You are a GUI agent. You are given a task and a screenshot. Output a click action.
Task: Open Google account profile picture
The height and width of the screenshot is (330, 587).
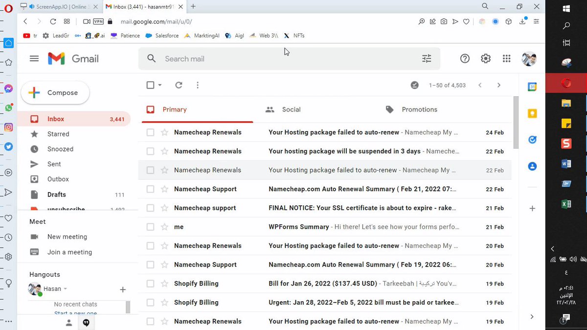click(529, 59)
